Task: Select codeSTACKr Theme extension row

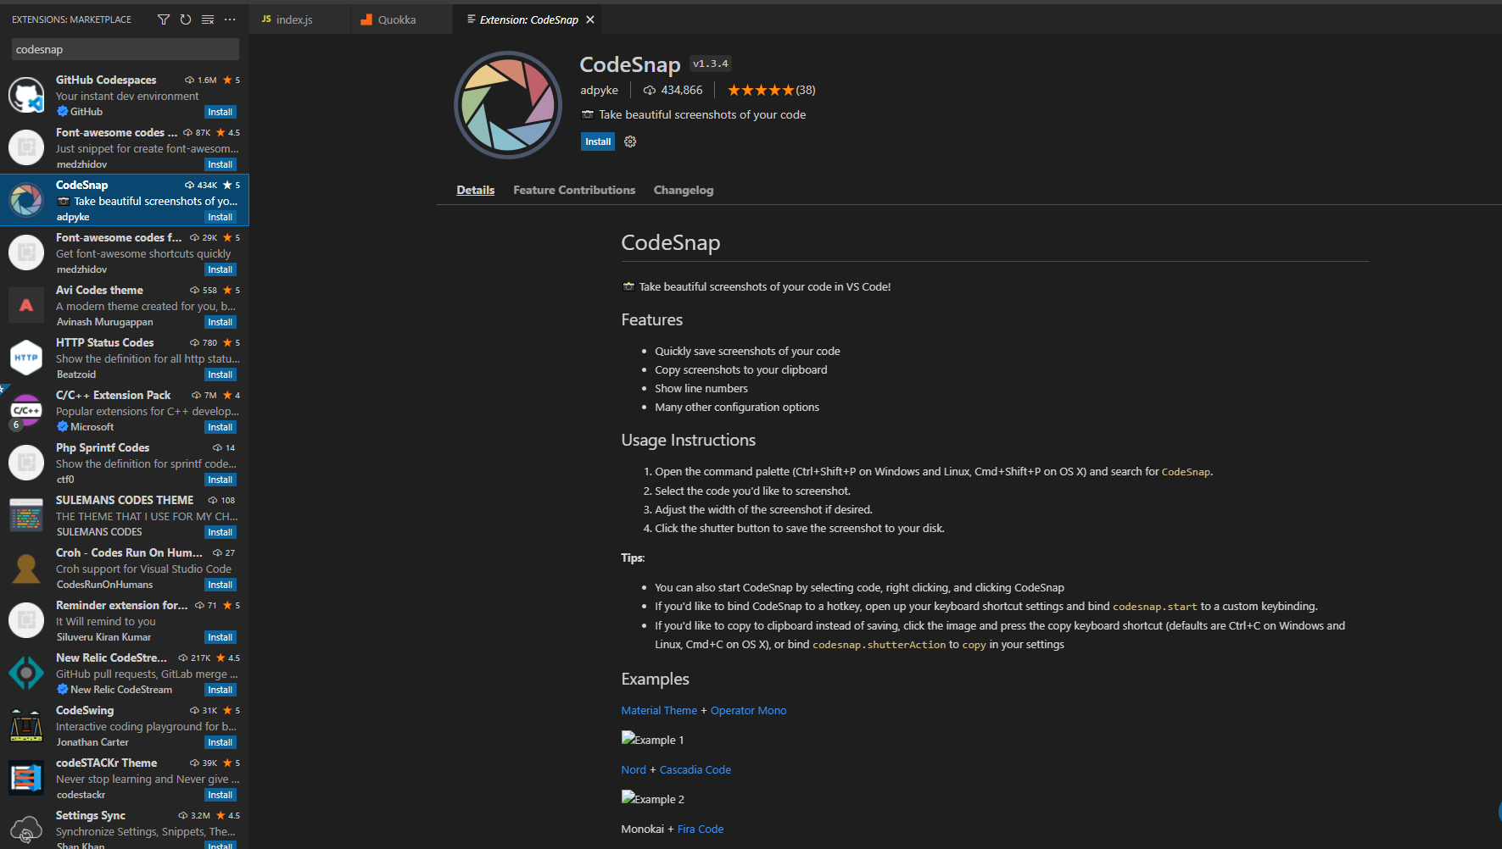Action: point(125,778)
